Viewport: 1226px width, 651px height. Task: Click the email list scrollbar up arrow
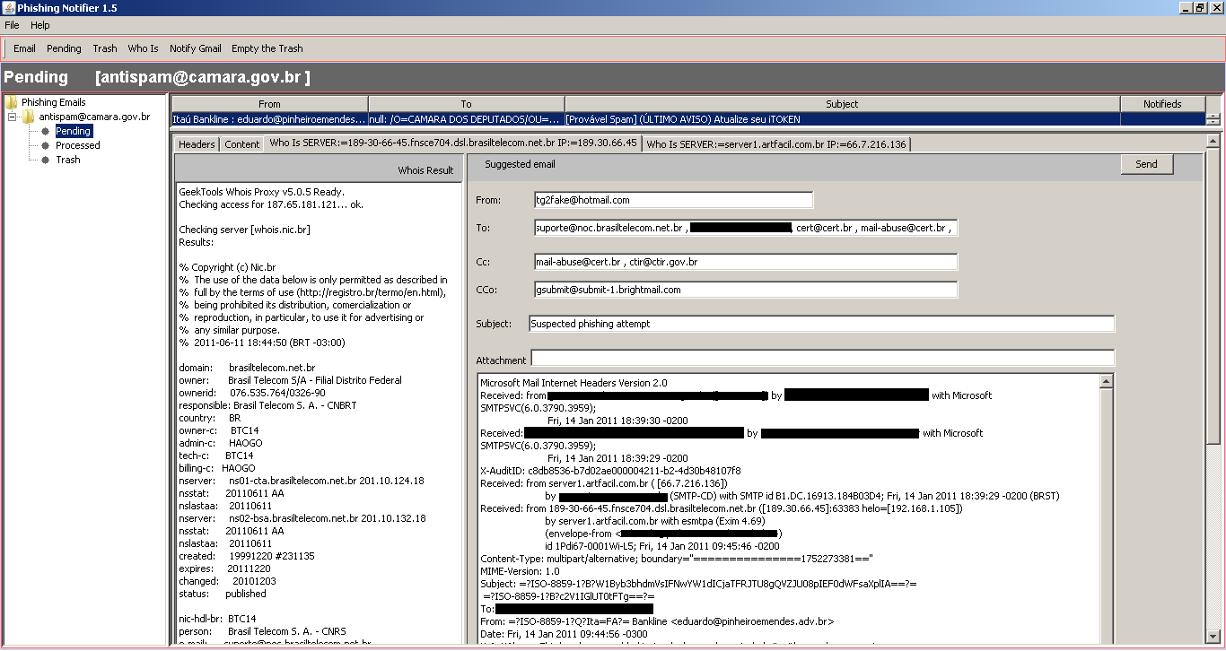pyautogui.click(x=1213, y=116)
